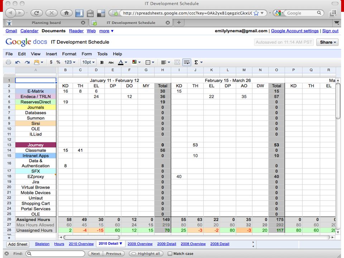This screenshot has width=344, height=258.
Task: Add a row using the plus below row numbers
Action: point(9,238)
